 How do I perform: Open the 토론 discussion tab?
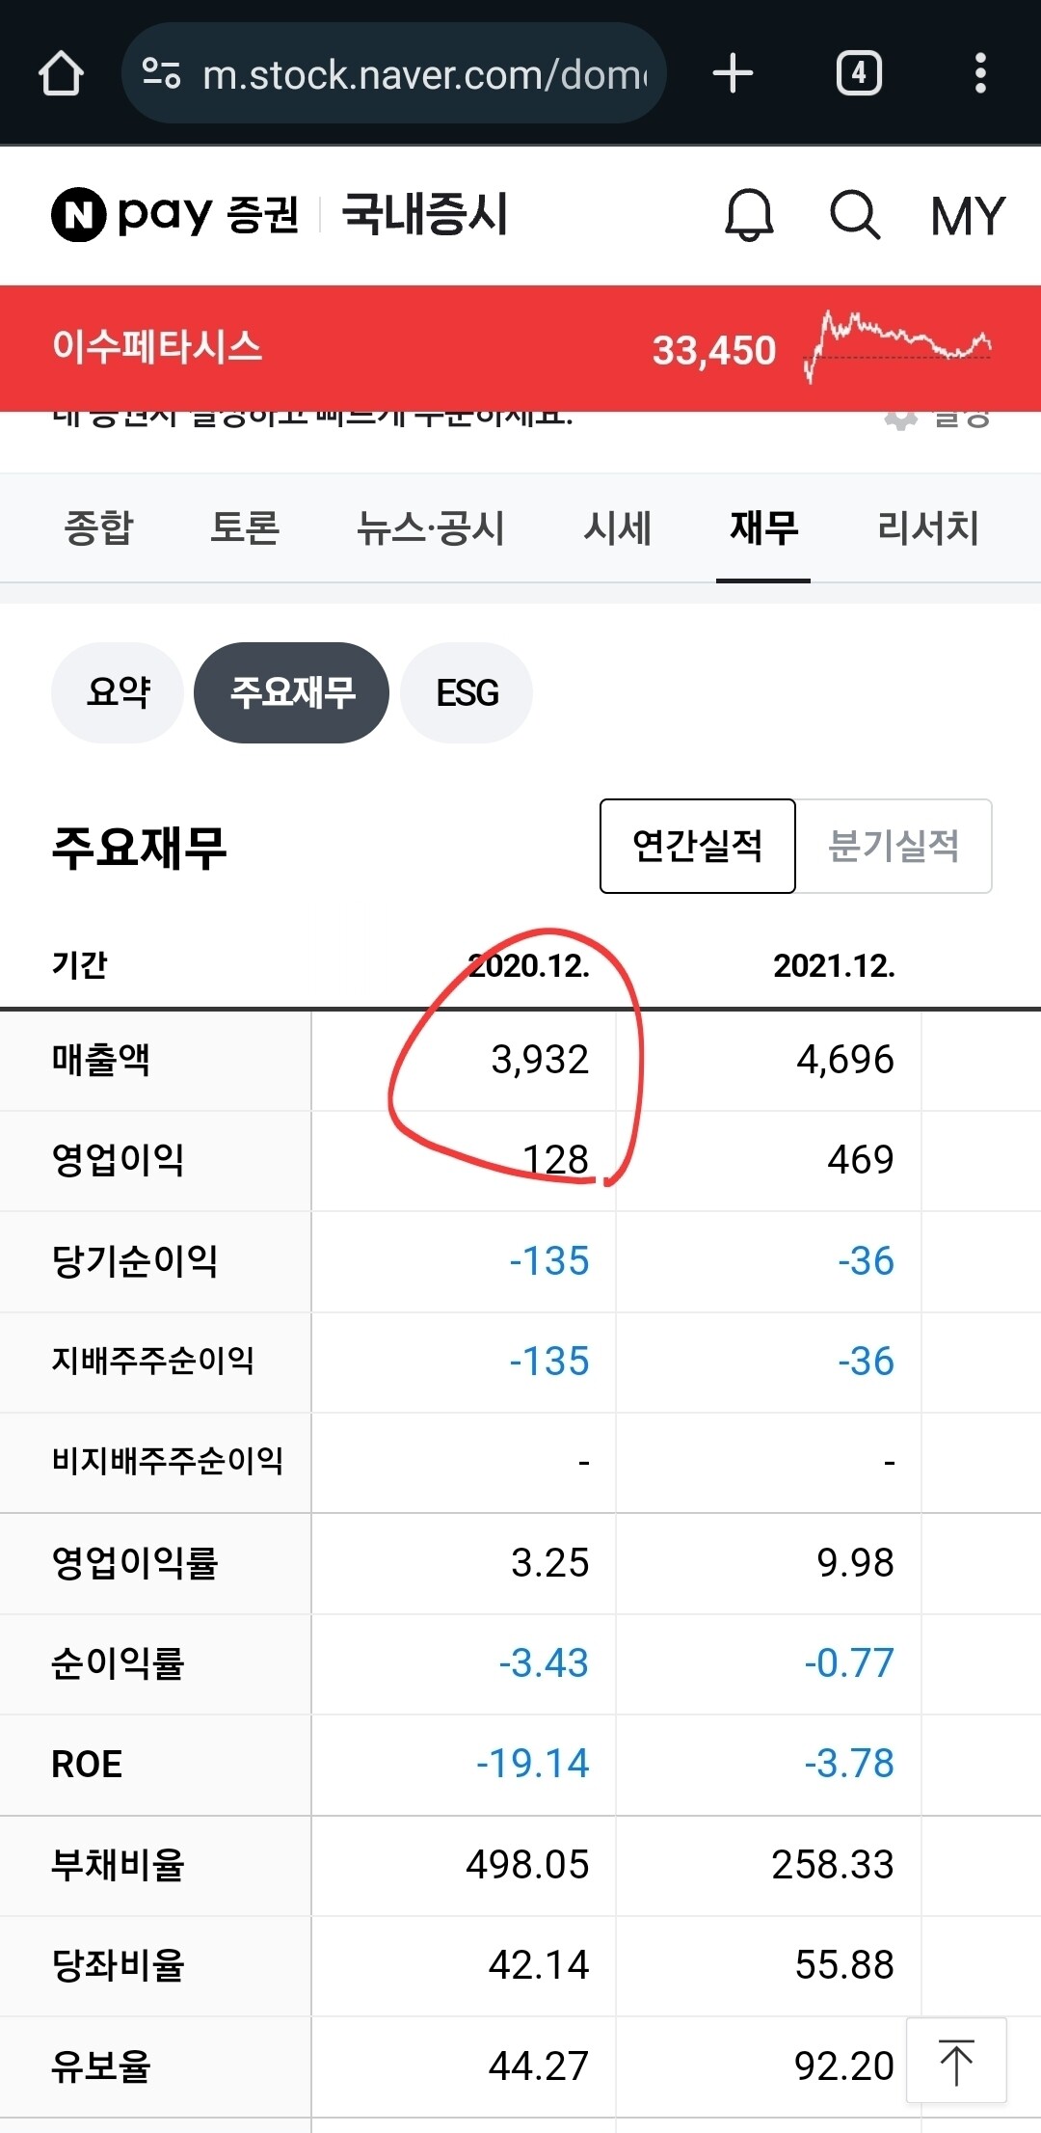pyautogui.click(x=247, y=528)
